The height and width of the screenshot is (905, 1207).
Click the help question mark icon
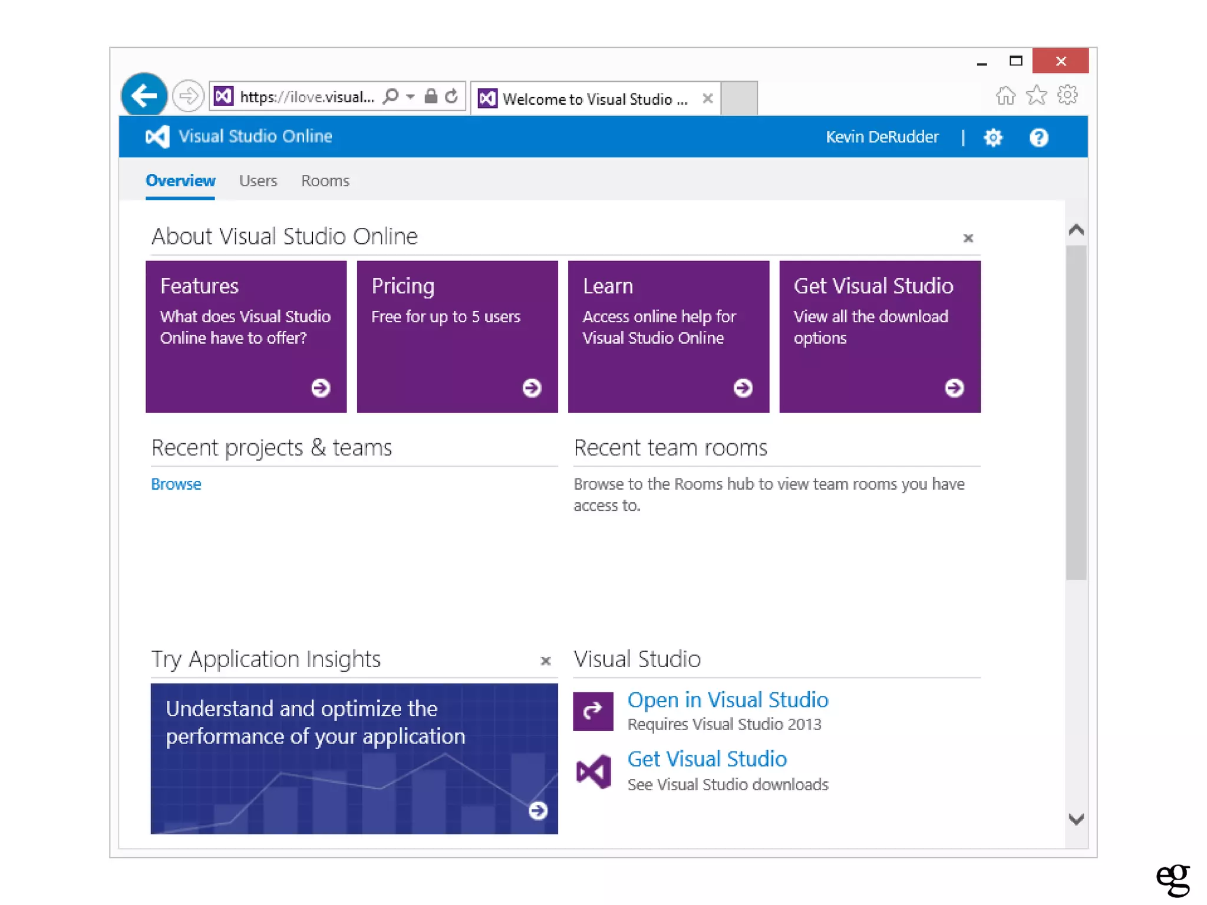pyautogui.click(x=1038, y=137)
